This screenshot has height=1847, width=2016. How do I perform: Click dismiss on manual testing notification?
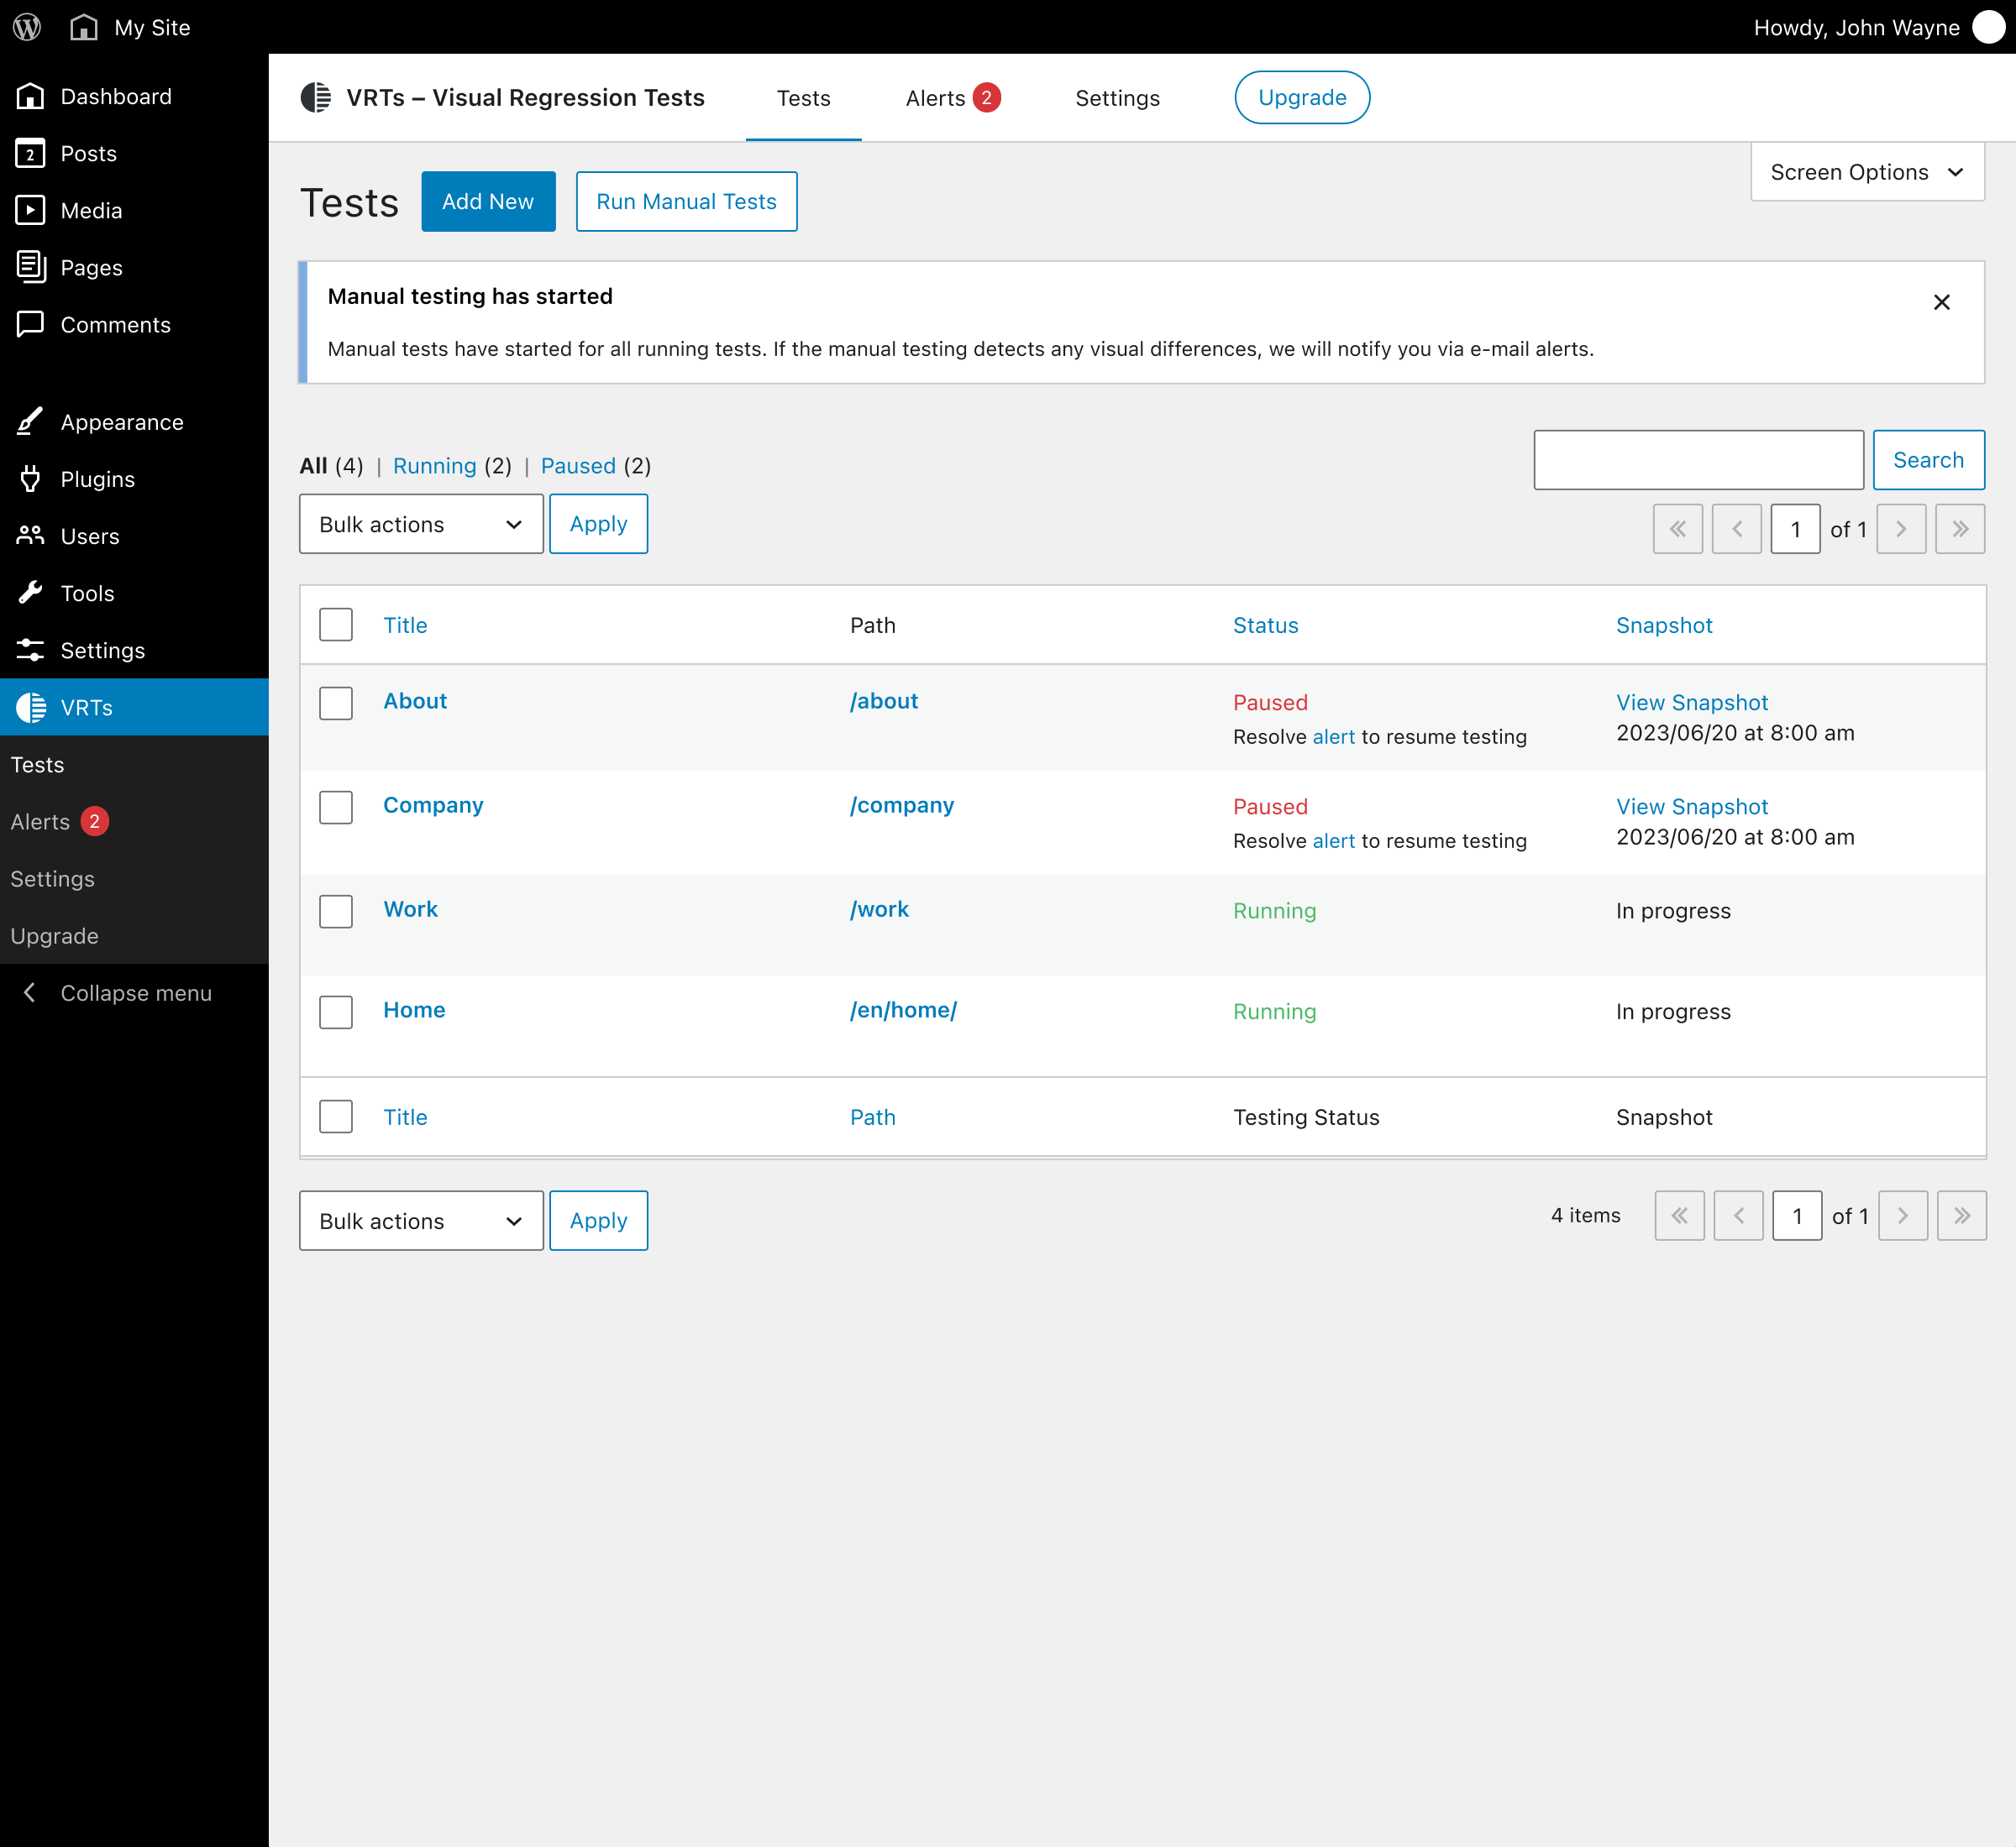point(1942,302)
